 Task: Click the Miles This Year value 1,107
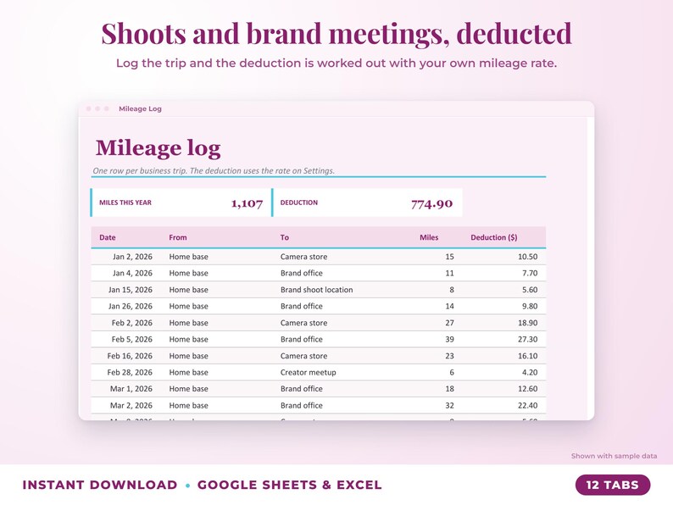tap(247, 203)
